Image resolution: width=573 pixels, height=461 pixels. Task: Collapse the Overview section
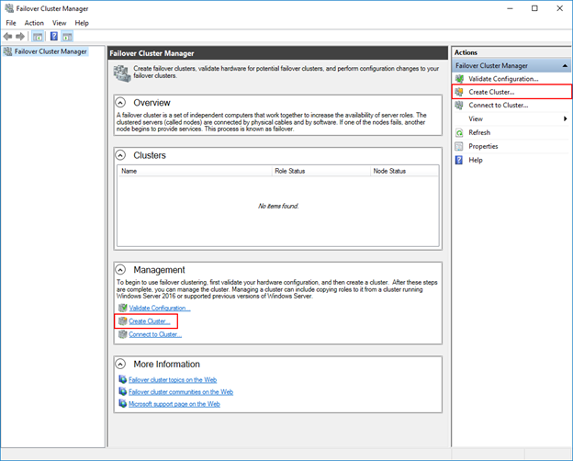[120, 102]
